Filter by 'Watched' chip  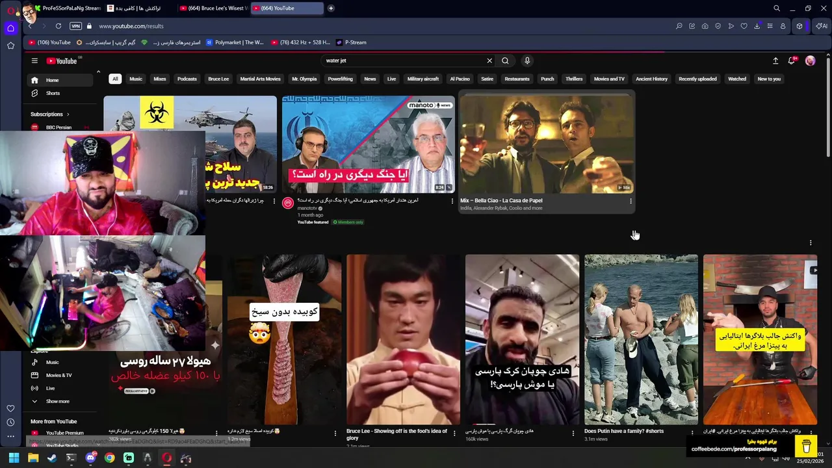click(737, 79)
